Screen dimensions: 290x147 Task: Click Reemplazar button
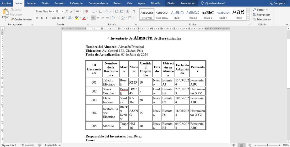tap(261, 15)
